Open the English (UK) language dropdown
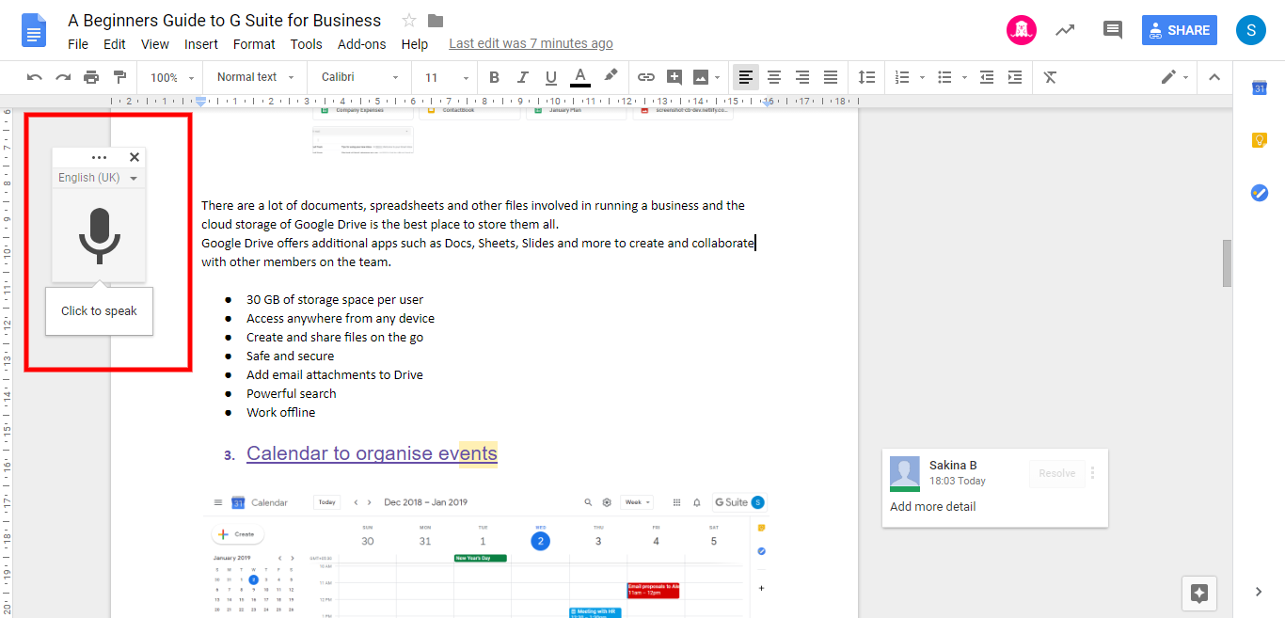1285x618 pixels. (98, 178)
